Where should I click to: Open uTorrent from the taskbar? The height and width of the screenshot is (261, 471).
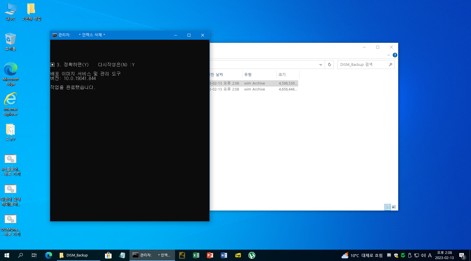pyautogui.click(x=252, y=255)
